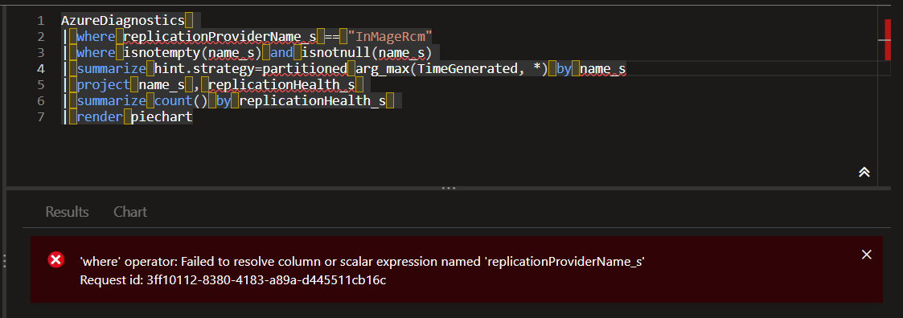Click 'summarize' keyword on line 6
Screen dimensions: 903x318
tap(111, 101)
